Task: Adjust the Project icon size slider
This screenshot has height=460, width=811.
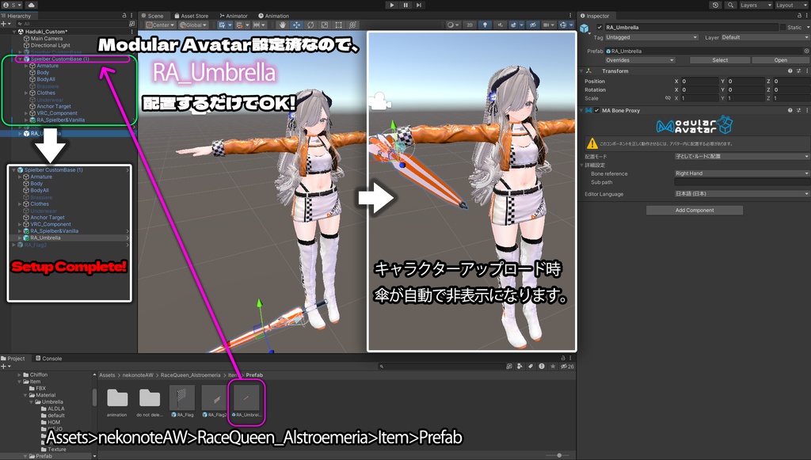Action: (558, 455)
